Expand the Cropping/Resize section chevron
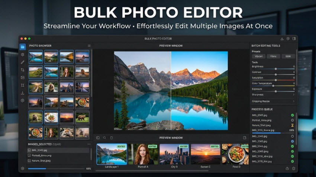316x177 pixels. [x=294, y=101]
